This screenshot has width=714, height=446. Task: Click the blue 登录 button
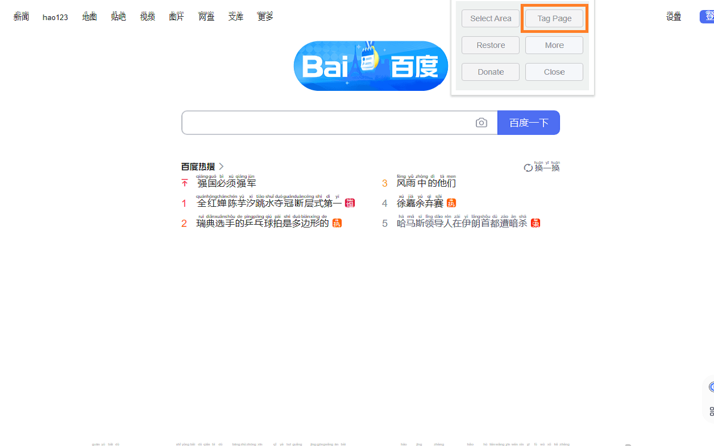point(709,17)
